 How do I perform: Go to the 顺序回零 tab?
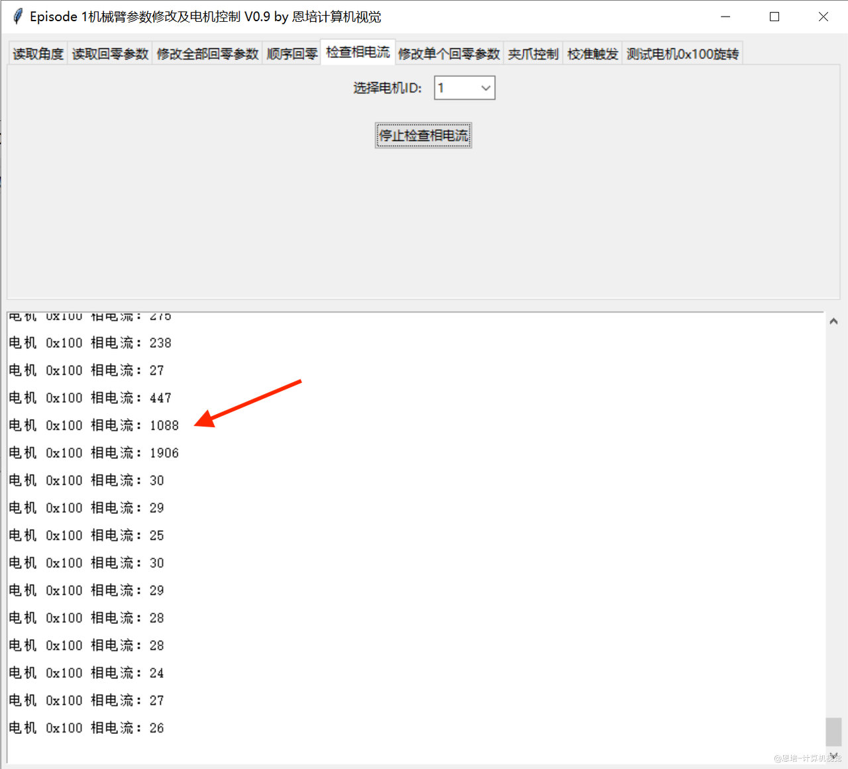click(291, 54)
